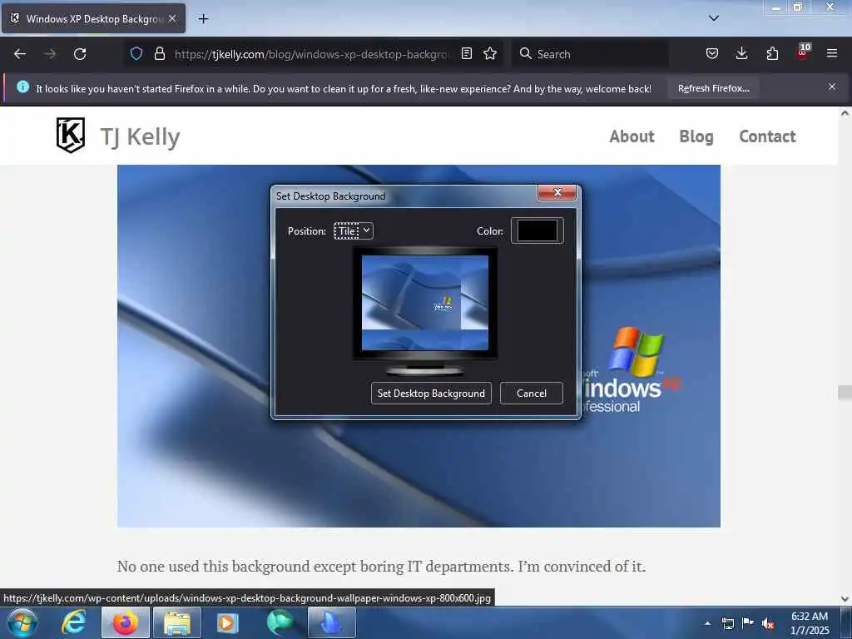Toggle reader view icon in address bar
The image size is (852, 639).
466,53
